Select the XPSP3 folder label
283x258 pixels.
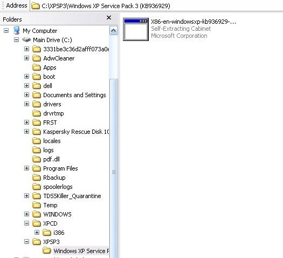[51, 242]
